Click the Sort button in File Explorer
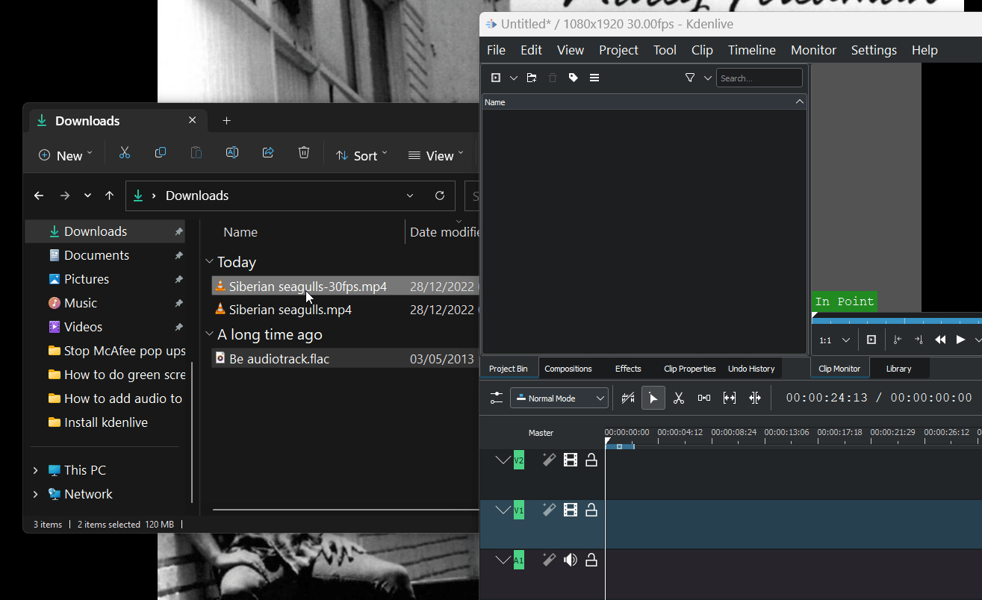 point(361,155)
